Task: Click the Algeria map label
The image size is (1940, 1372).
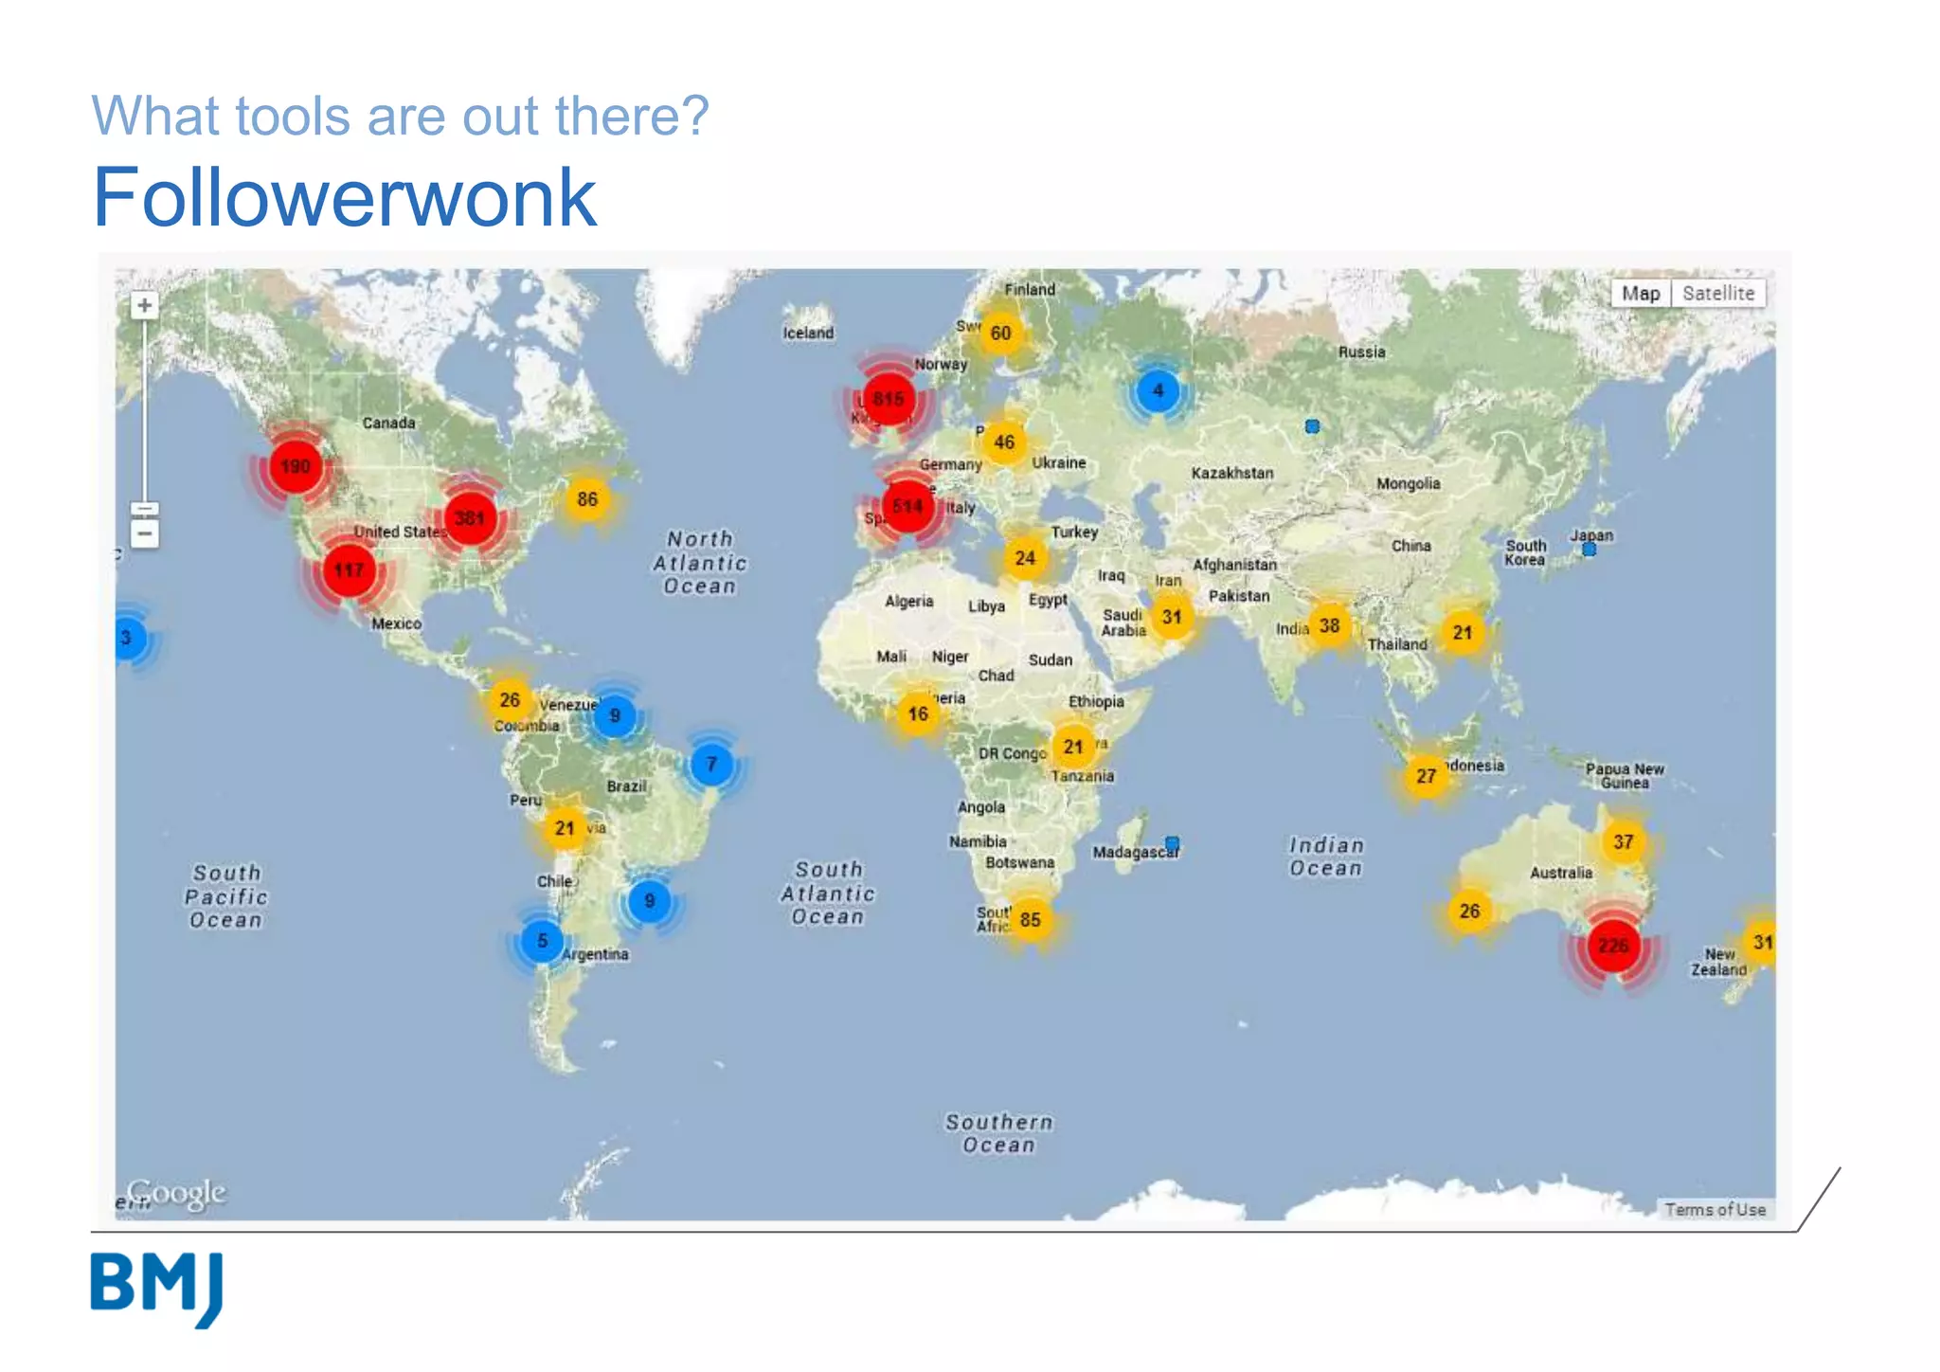Action: point(908,601)
